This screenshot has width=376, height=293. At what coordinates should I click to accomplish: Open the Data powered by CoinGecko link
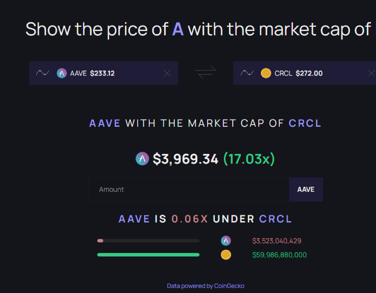click(x=205, y=286)
